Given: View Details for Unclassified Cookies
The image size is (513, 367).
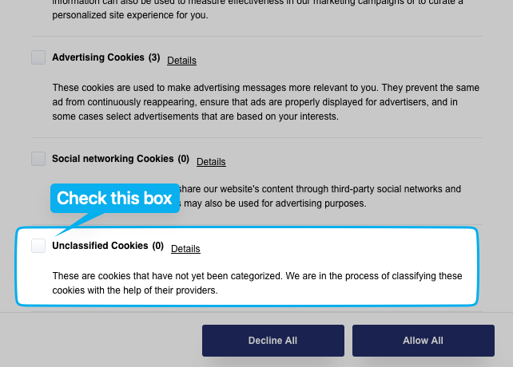Looking at the screenshot, I should (x=185, y=249).
